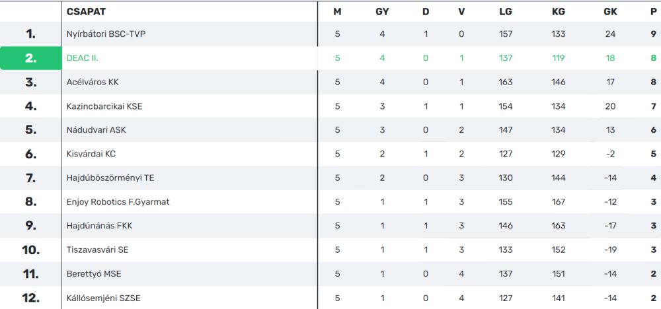Click the P points column header

pos(654,12)
